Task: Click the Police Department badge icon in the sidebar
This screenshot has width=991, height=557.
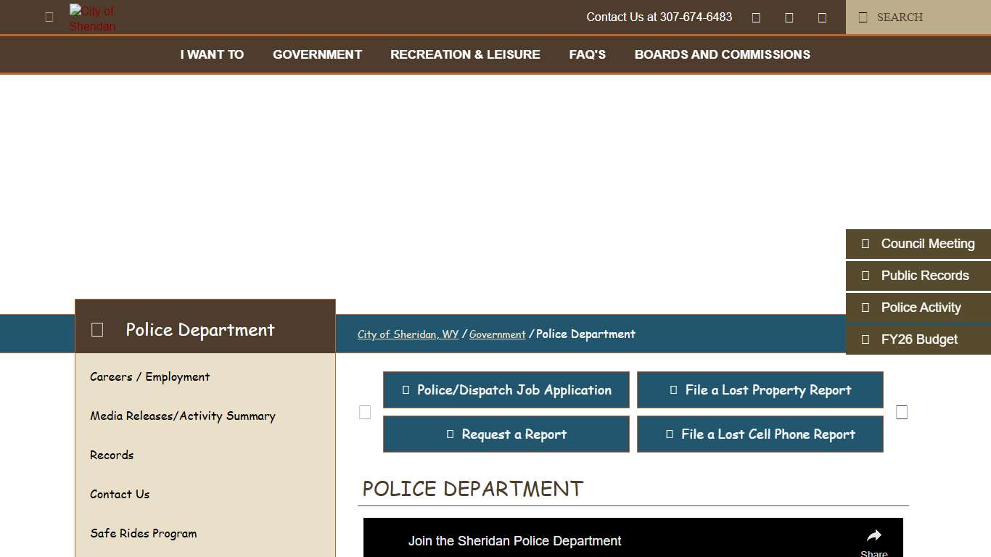Action: (97, 329)
